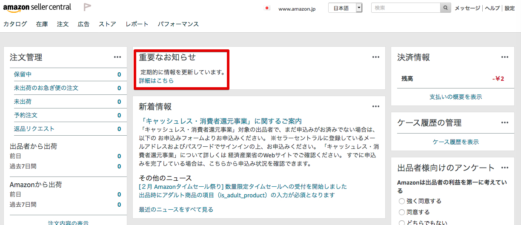Click 支払いの概要を表示
521x225 pixels.
pyautogui.click(x=456, y=97)
